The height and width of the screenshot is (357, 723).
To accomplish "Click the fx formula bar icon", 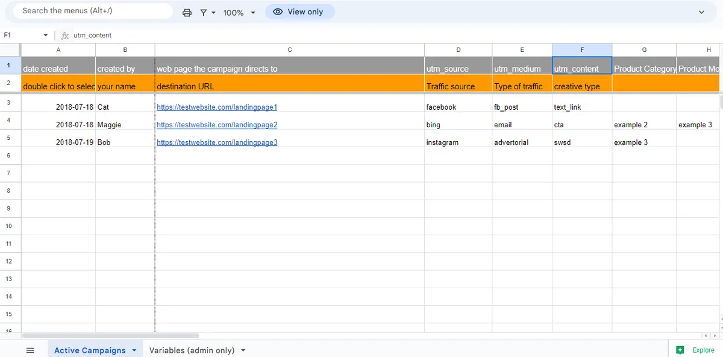I will (64, 35).
